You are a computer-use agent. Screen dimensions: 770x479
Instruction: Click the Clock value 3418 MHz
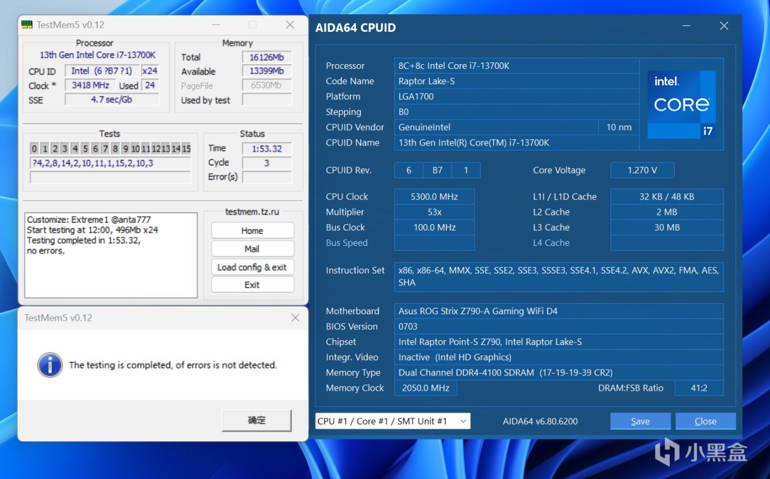(91, 85)
